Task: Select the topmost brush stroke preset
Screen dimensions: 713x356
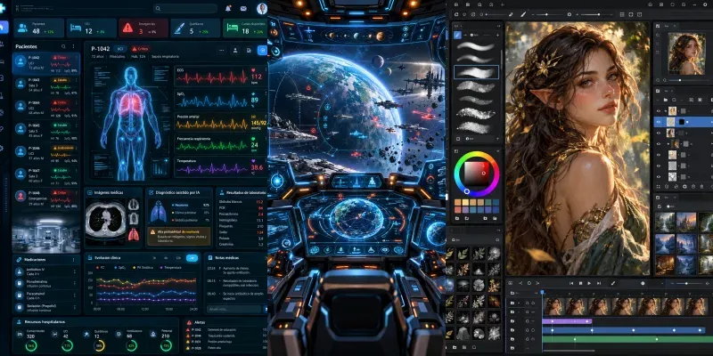Action: (x=476, y=46)
